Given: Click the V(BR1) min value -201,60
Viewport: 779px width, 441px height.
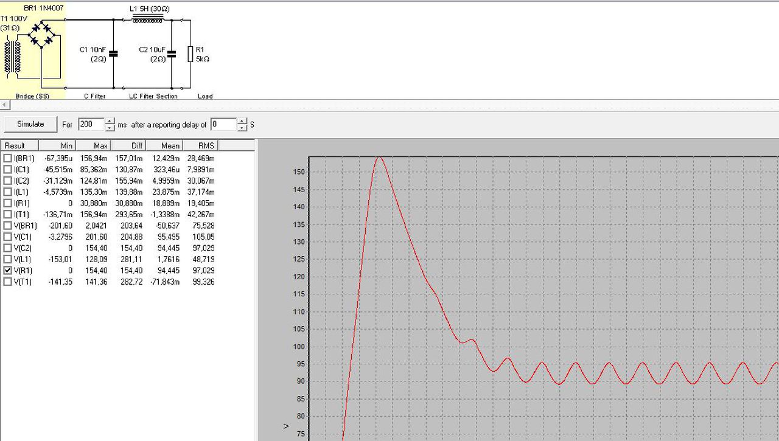Looking at the screenshot, I should tap(60, 226).
